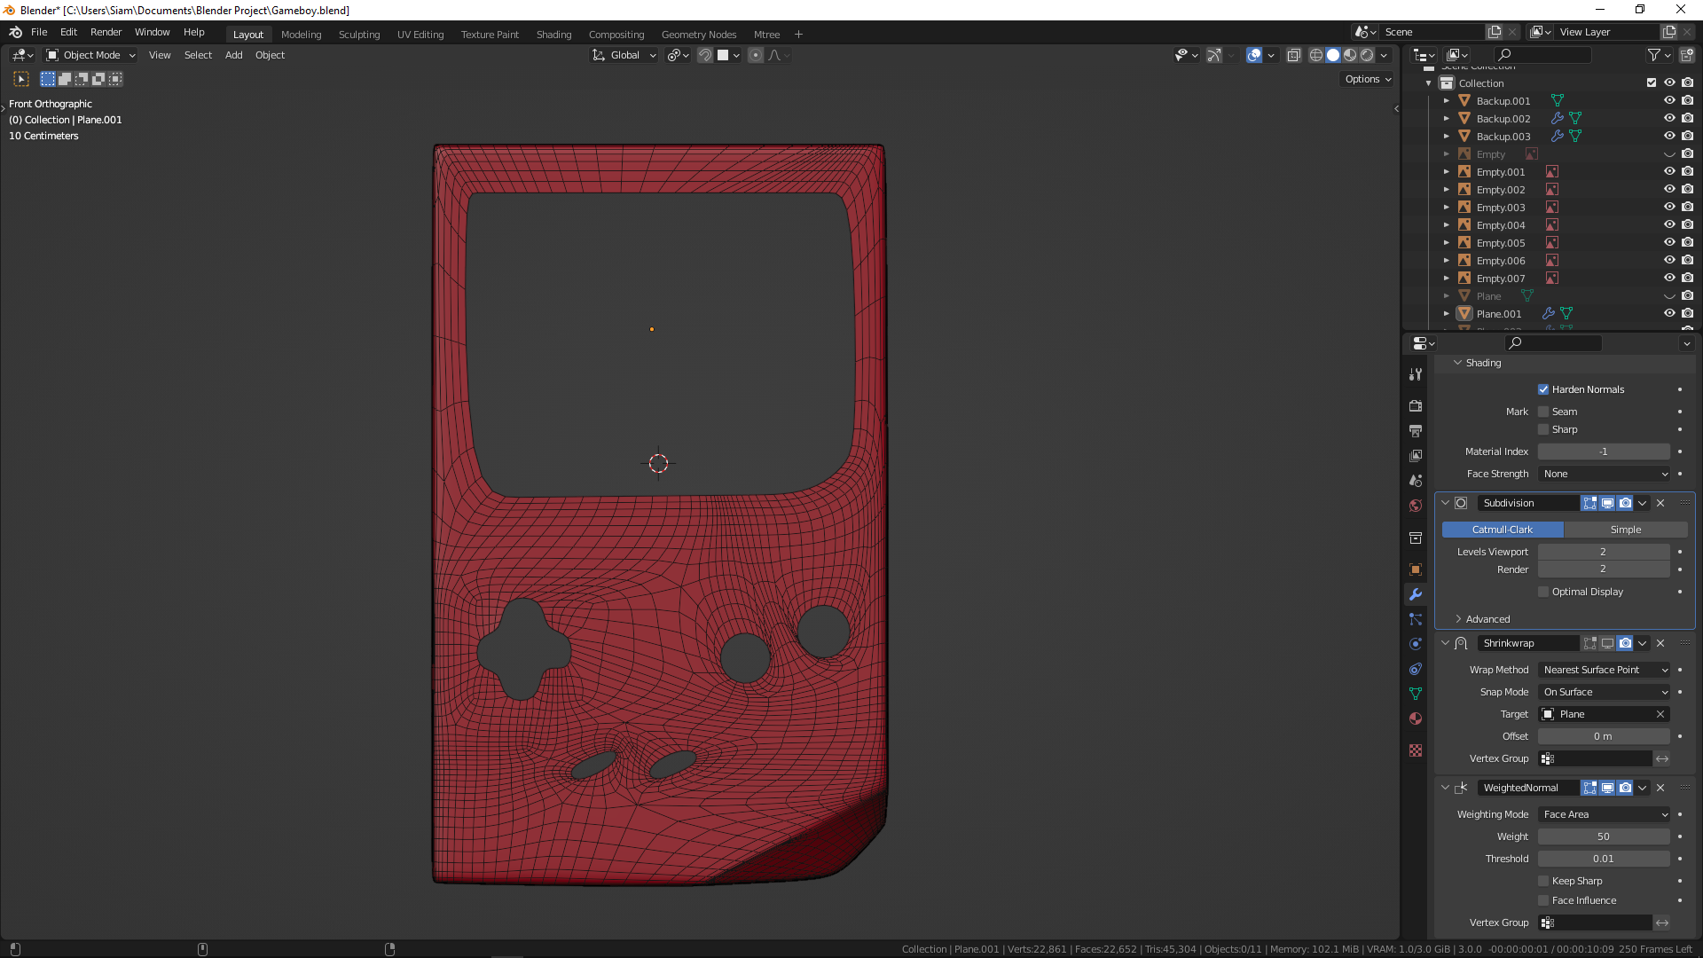The width and height of the screenshot is (1703, 958).
Task: Toggle Subdivision modifier edit mode display
Action: [x=1589, y=503]
